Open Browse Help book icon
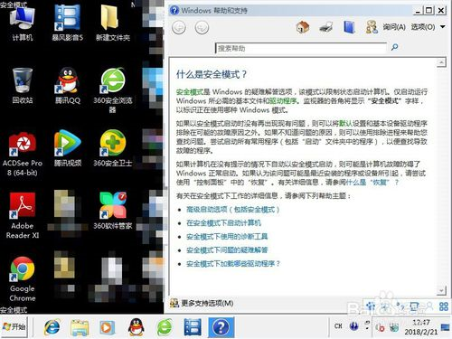This screenshot has height=339, width=452. pyautogui.click(x=349, y=27)
